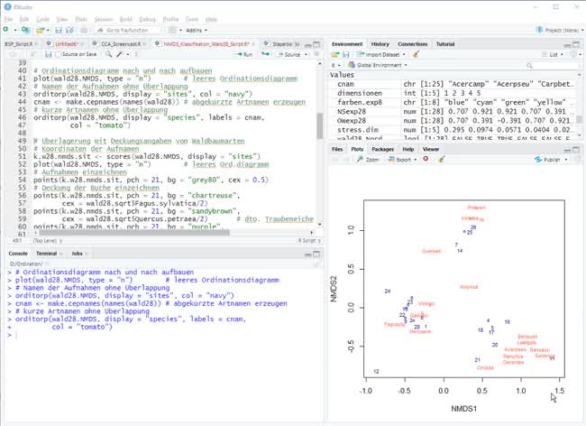Click the Create Project icon

click(x=25, y=30)
